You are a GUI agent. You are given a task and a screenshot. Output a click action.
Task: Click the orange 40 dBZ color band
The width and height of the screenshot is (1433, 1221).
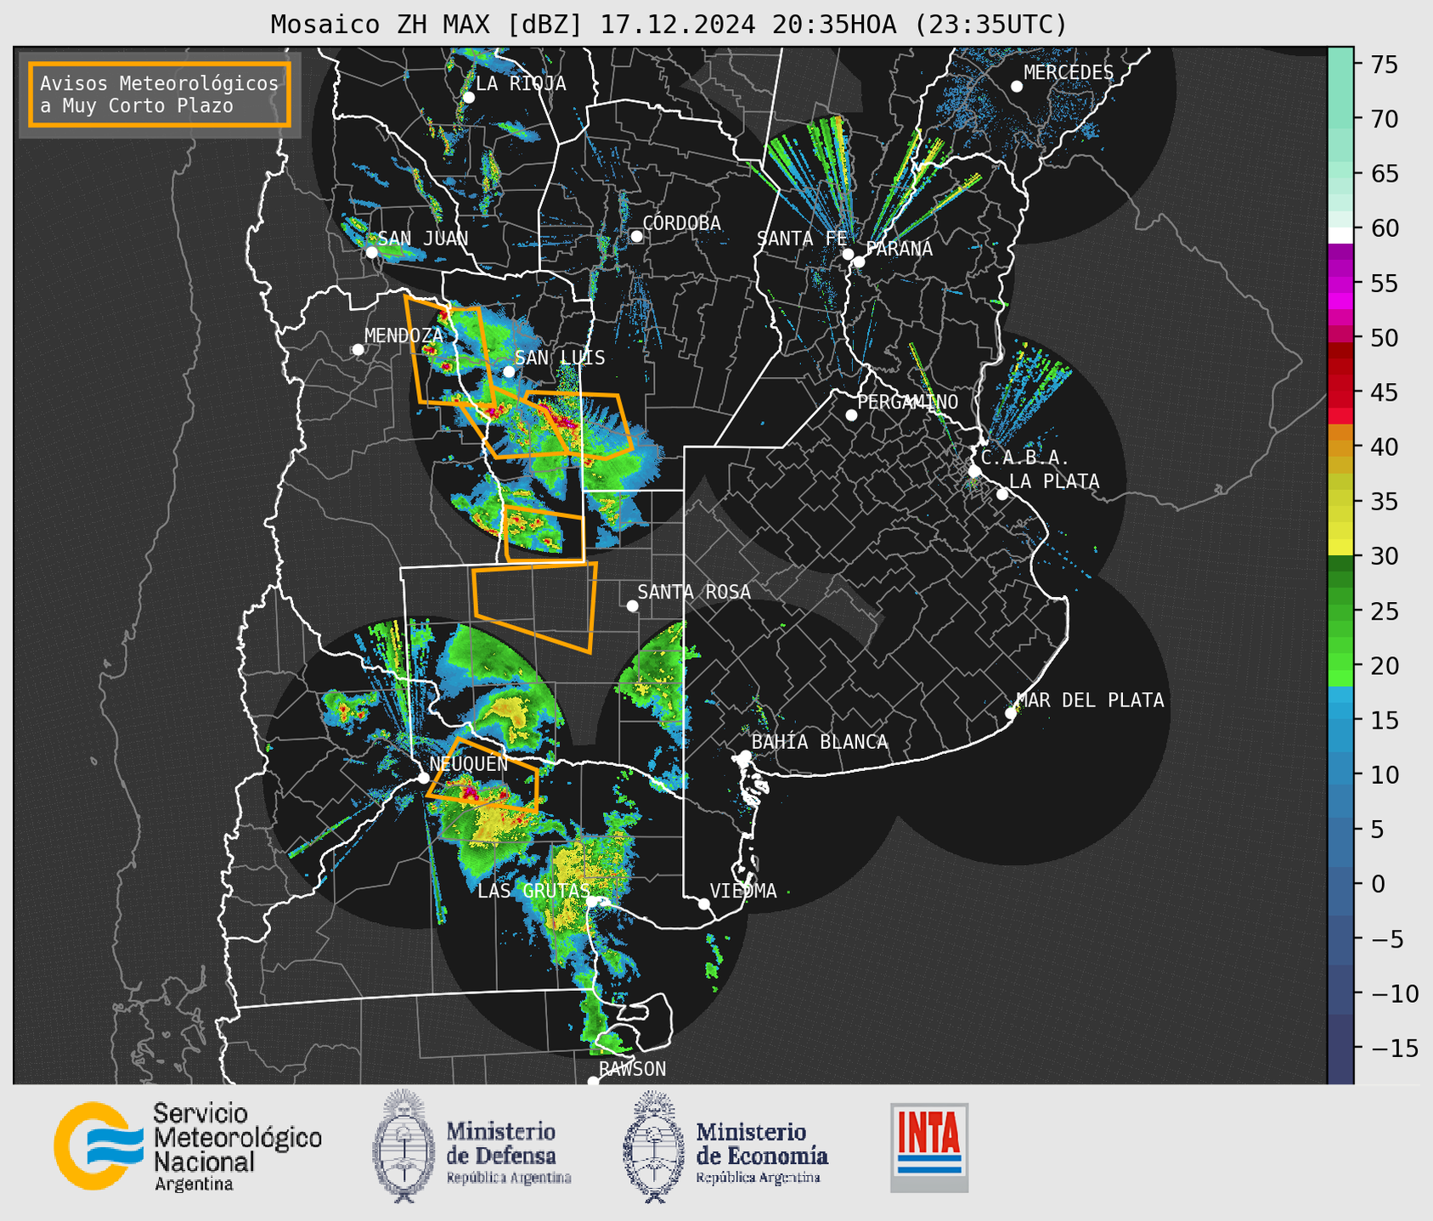[1340, 447]
